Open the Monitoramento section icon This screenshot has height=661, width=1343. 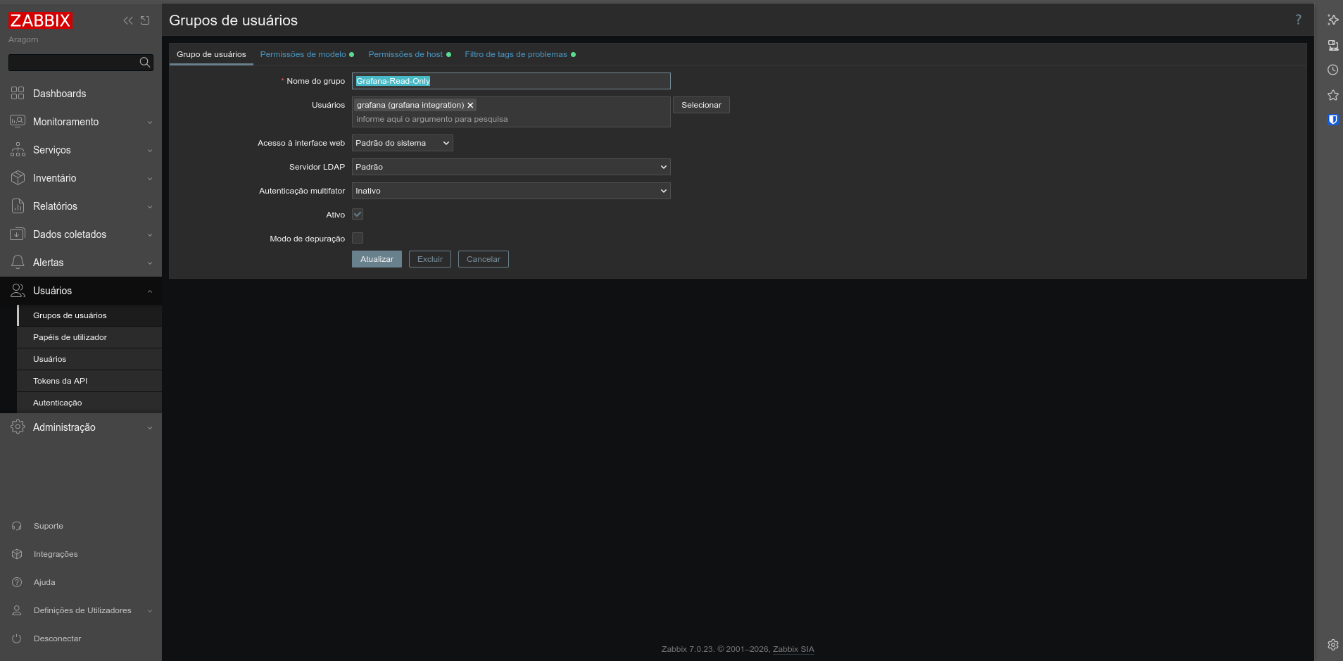coord(17,121)
